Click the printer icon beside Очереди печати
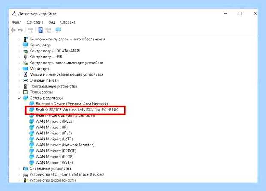The height and width of the screenshot is (191, 266). tap(25, 80)
